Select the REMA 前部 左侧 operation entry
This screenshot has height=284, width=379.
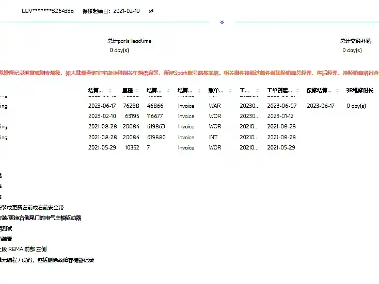(23, 249)
